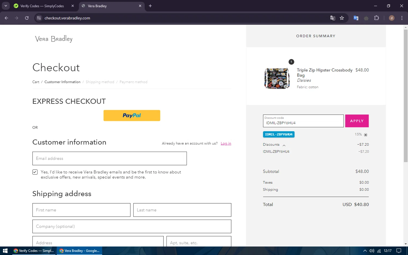Image resolution: width=408 pixels, height=255 pixels.
Task: Show hidden system tray icons
Action: coord(365,251)
